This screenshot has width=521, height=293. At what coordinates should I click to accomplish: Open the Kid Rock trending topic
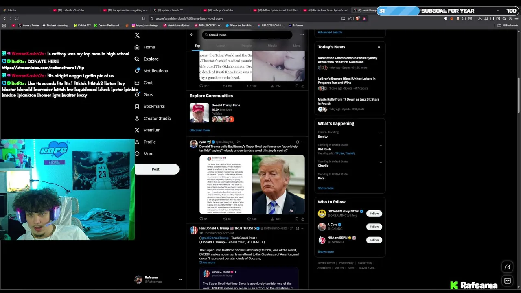pyautogui.click(x=324, y=149)
